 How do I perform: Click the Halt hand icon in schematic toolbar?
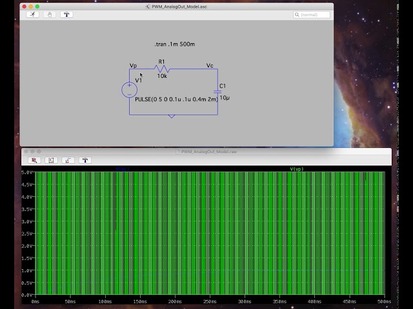50,14
